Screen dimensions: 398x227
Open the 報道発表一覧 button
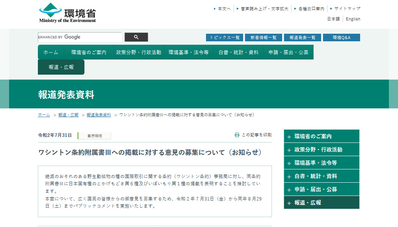[302, 38]
